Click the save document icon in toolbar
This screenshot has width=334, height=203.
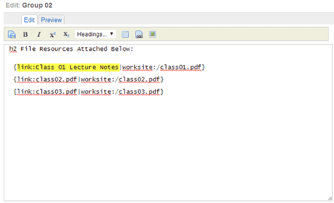[x=11, y=34]
